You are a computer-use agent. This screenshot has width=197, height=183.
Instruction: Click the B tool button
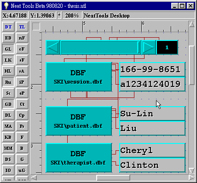pyautogui.click(x=22, y=148)
